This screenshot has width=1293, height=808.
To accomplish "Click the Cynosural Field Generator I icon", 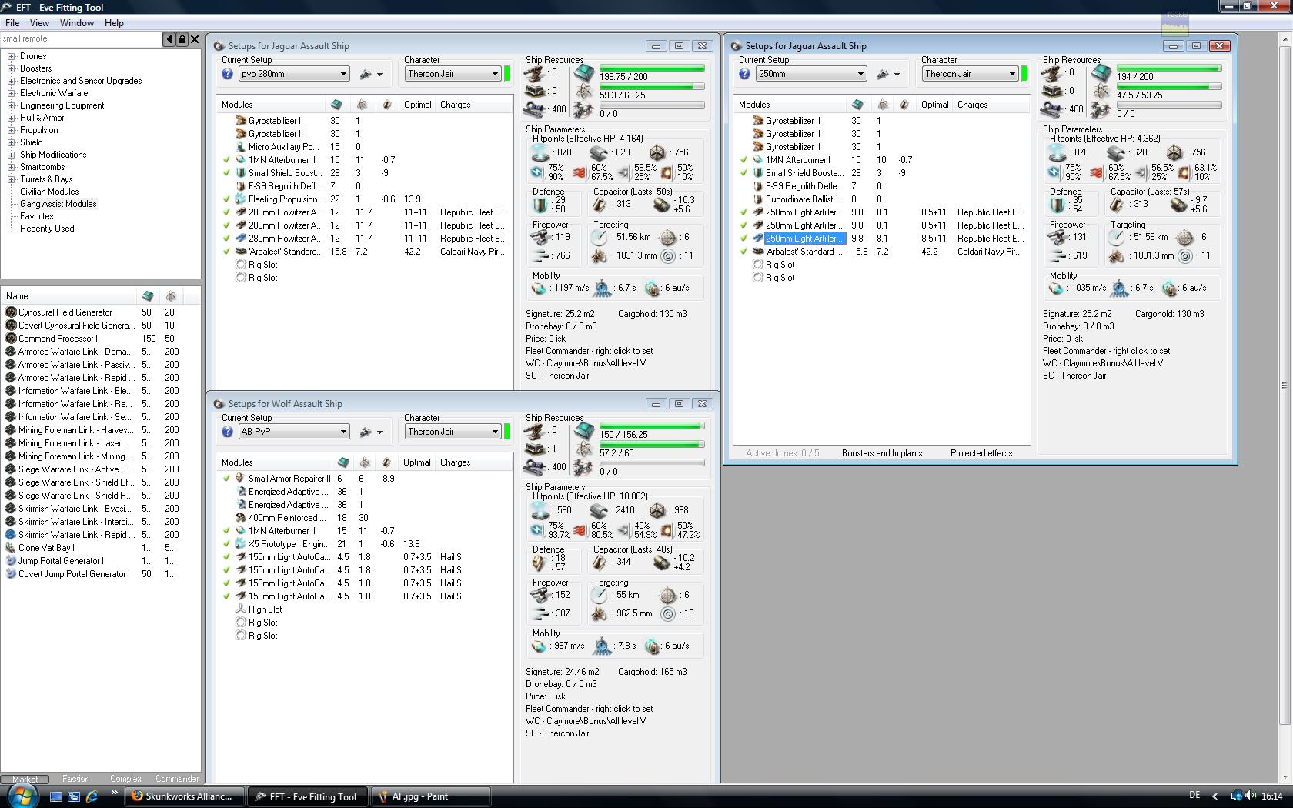I will click(11, 312).
